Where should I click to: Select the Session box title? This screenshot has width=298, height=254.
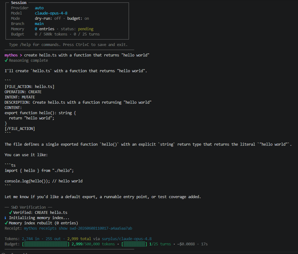pyautogui.click(x=19, y=3)
